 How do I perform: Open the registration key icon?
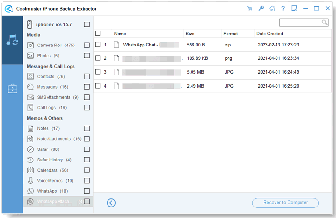tap(261, 8)
